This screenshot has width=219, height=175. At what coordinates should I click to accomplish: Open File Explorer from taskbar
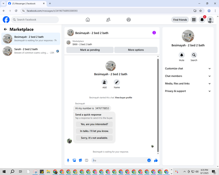coord(48,171)
